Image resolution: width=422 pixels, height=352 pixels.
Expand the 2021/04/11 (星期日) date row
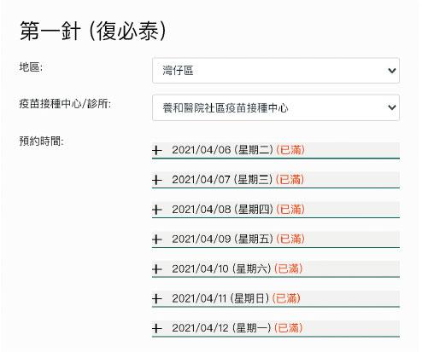(276, 299)
